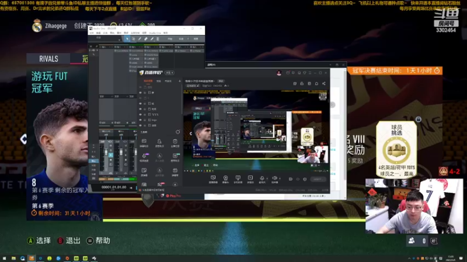Click the webcam overlay thumbnail

click(x=414, y=206)
